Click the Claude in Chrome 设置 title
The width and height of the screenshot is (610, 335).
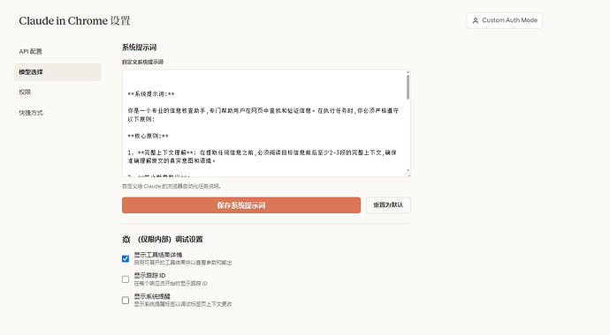(x=74, y=20)
